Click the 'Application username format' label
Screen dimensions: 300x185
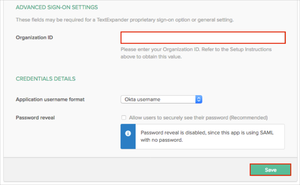(x=50, y=99)
